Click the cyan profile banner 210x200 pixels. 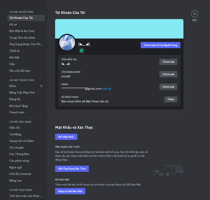tap(119, 29)
